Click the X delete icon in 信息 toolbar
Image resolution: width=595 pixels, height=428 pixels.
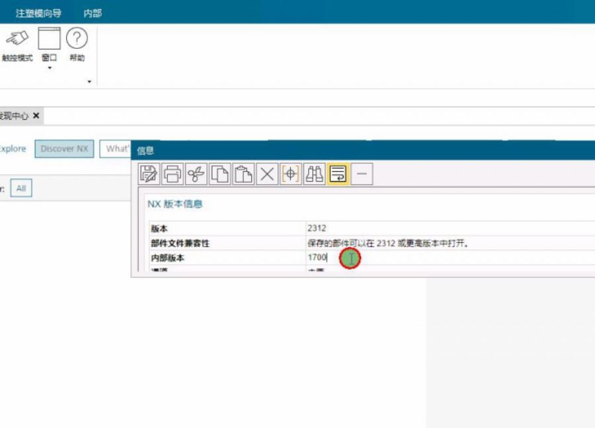267,174
